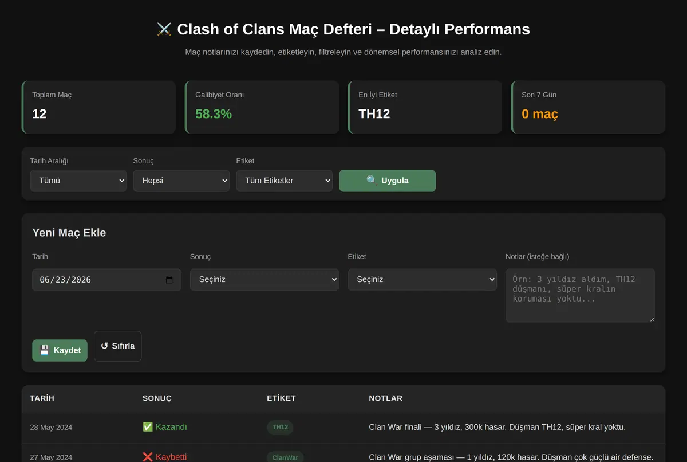Open the date input calendar picker icon
Viewport: 687px width, 462px height.
coord(169,280)
